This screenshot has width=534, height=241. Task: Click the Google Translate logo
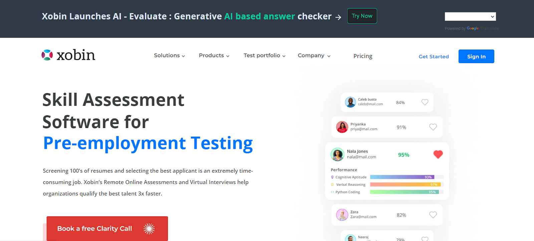(473, 28)
